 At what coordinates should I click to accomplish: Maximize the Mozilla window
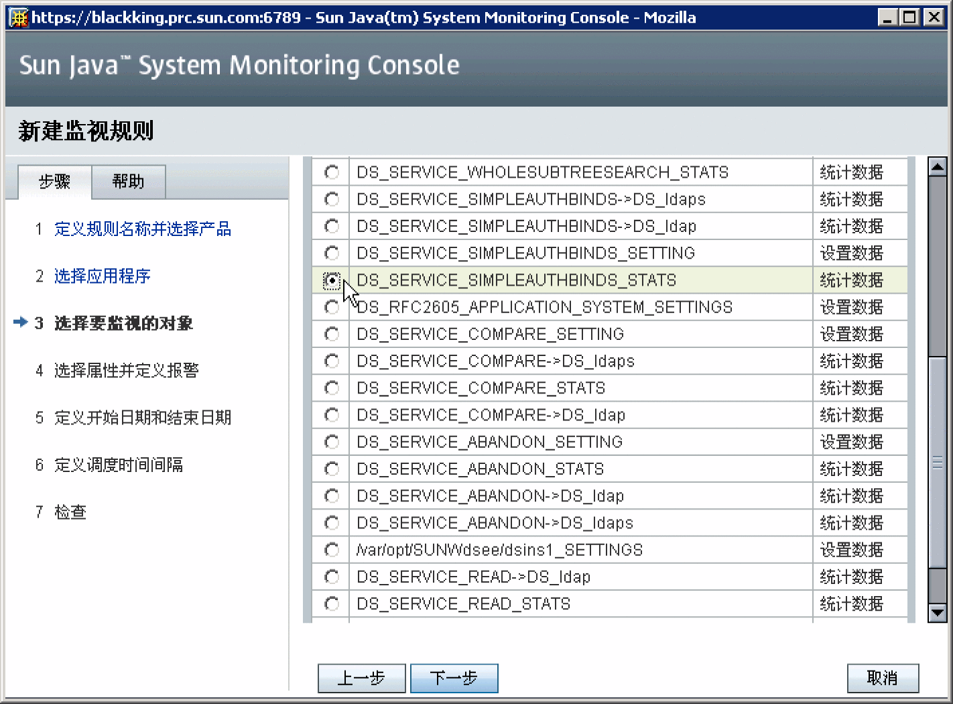909,17
